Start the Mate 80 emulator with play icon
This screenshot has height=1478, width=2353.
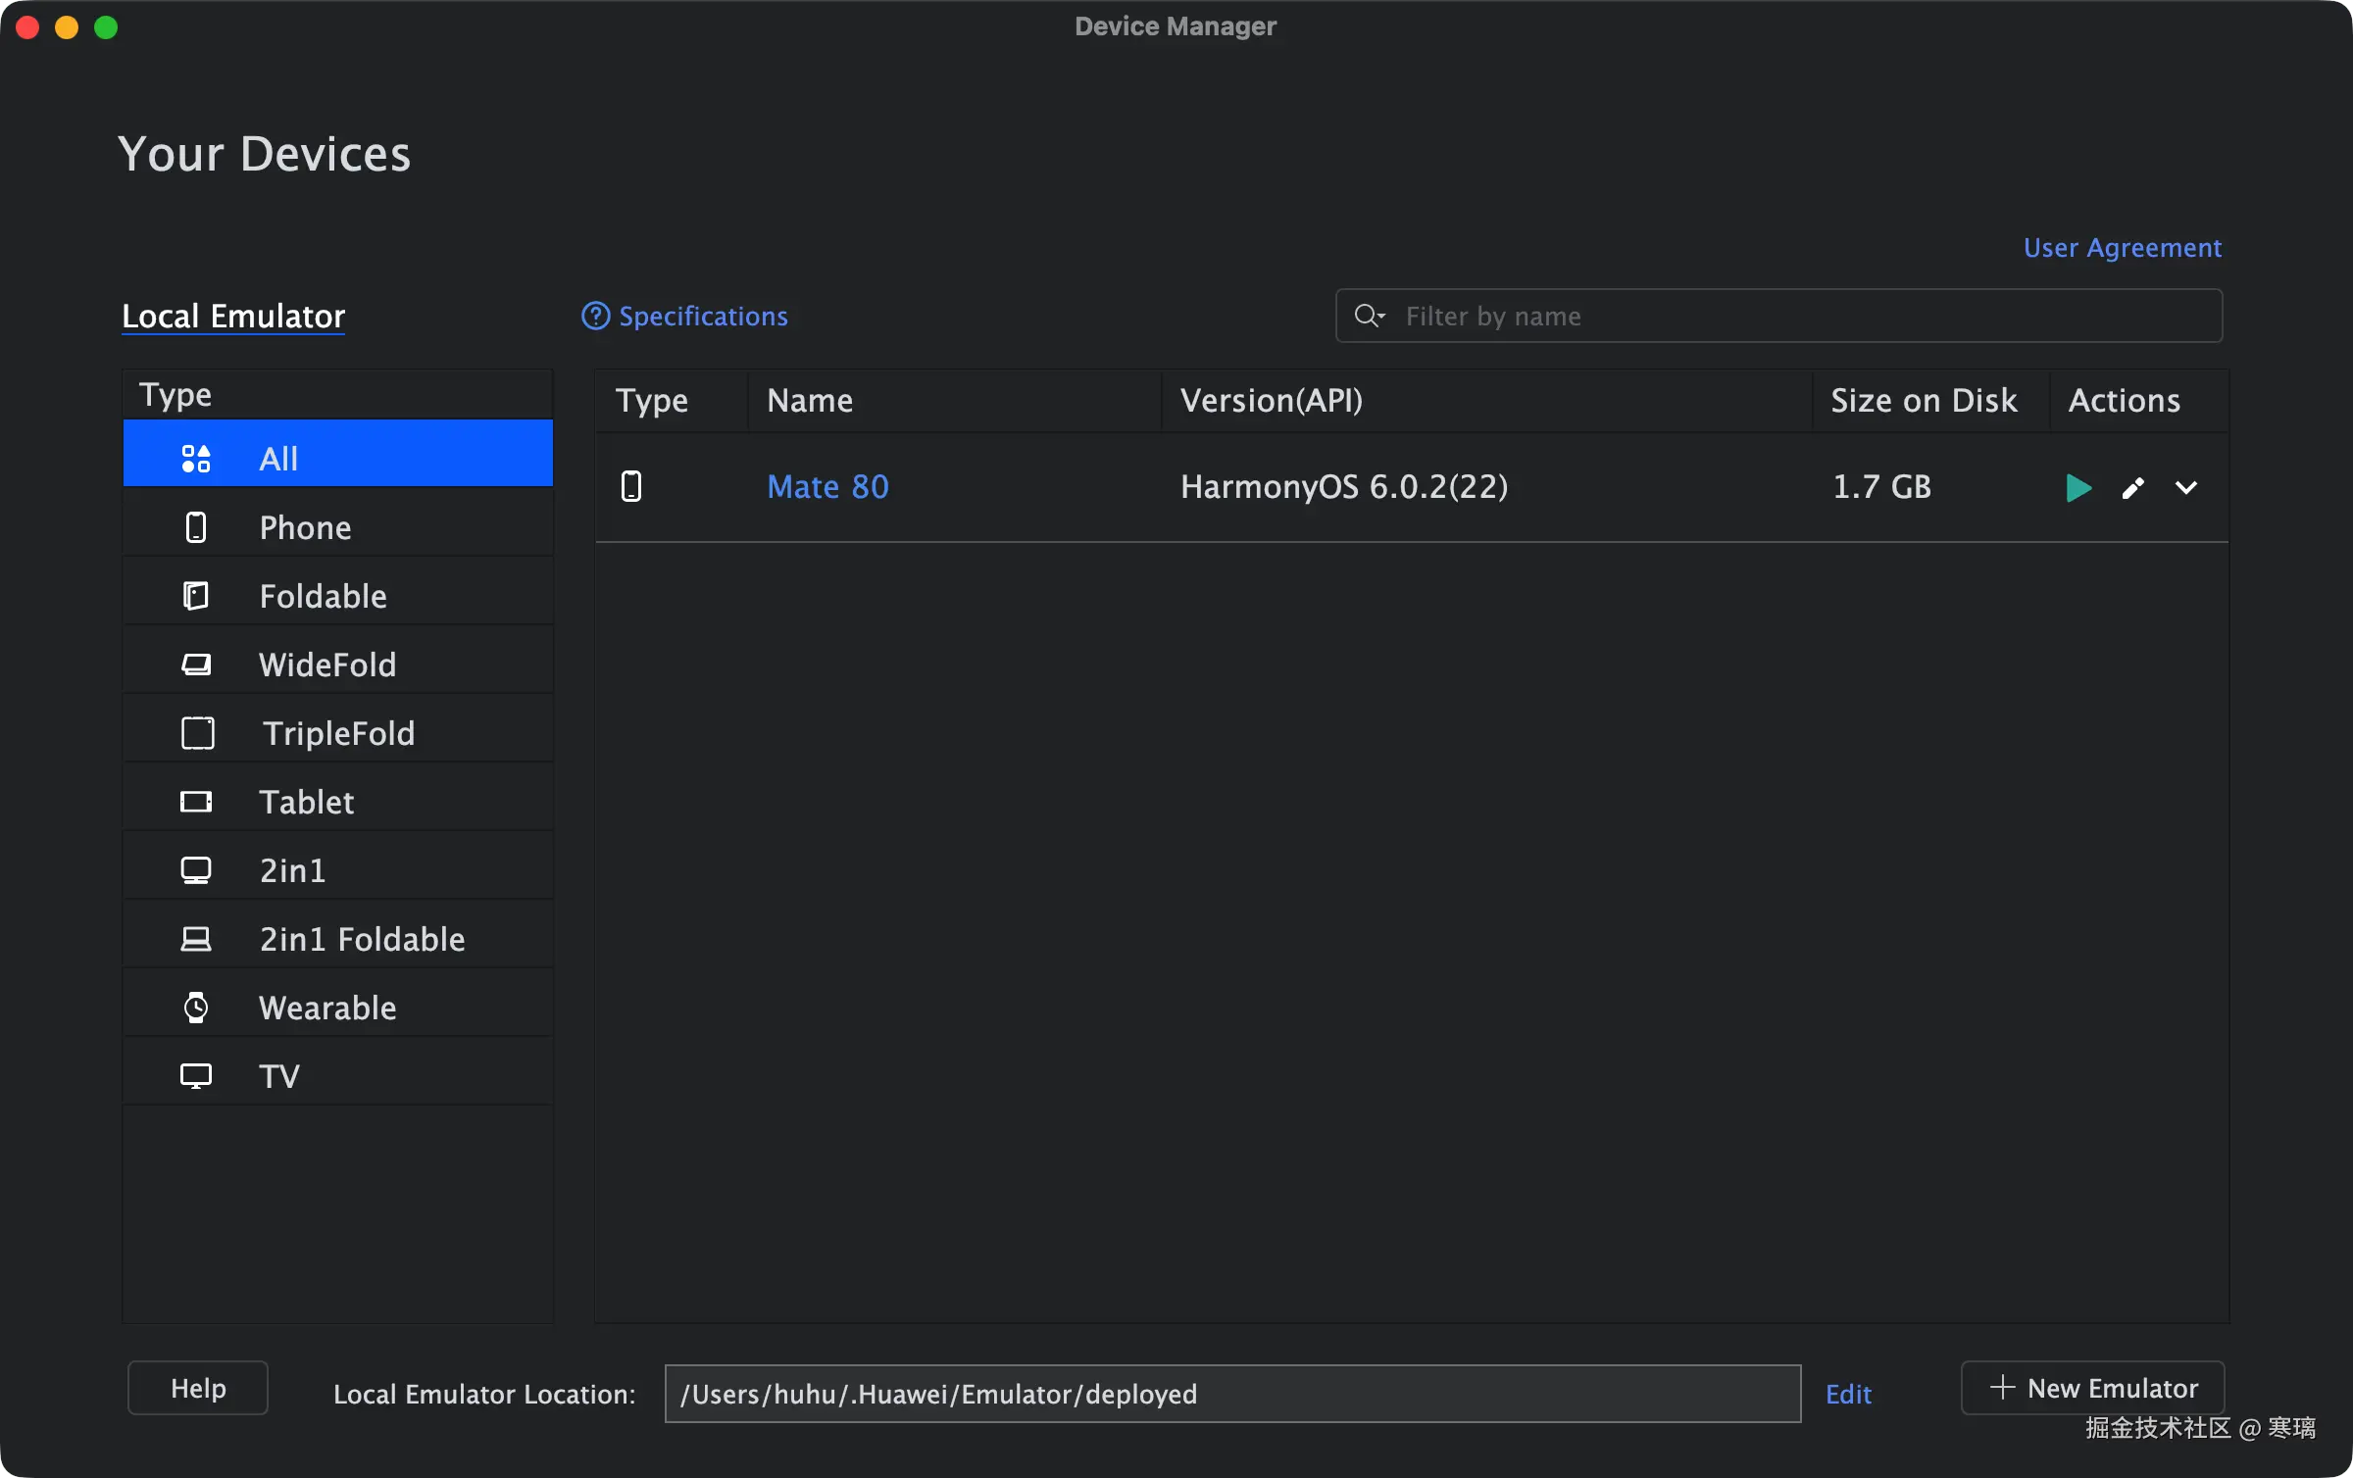click(2078, 487)
